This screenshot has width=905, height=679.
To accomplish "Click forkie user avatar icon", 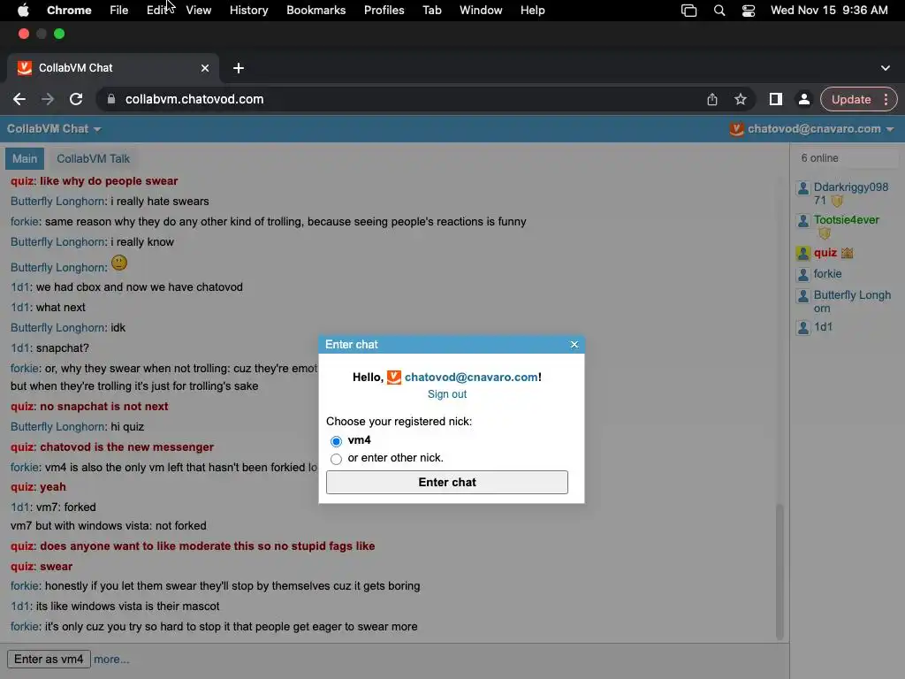I will [802, 275].
